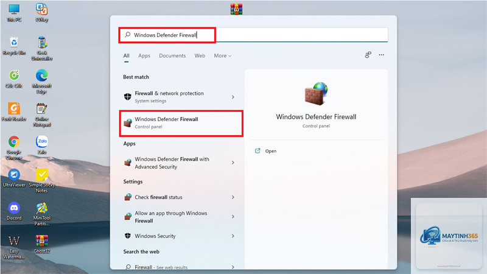Click Windows Defender Firewall title in preview pane
Viewport: 487px width, 274px height.
(x=316, y=117)
